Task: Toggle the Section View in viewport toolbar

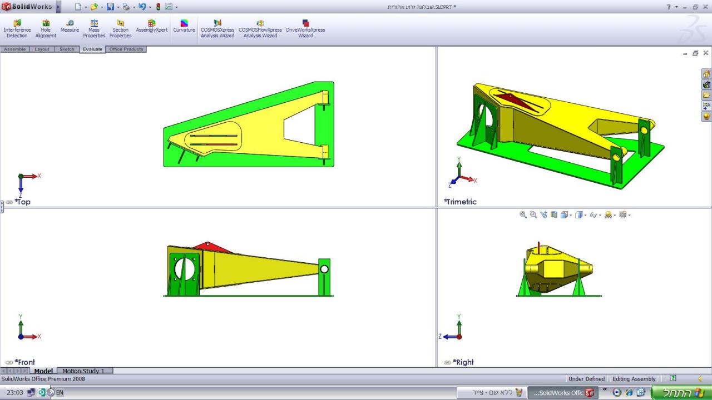Action: coord(554,215)
